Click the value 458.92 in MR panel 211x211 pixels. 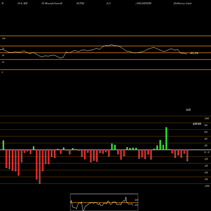(x=197, y=124)
